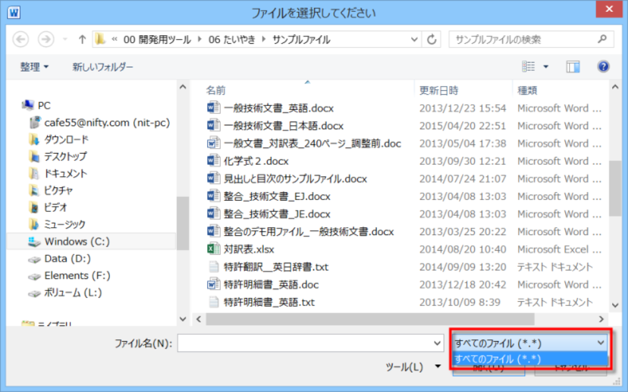
Task: Open the Help question mark icon
Action: (x=603, y=66)
